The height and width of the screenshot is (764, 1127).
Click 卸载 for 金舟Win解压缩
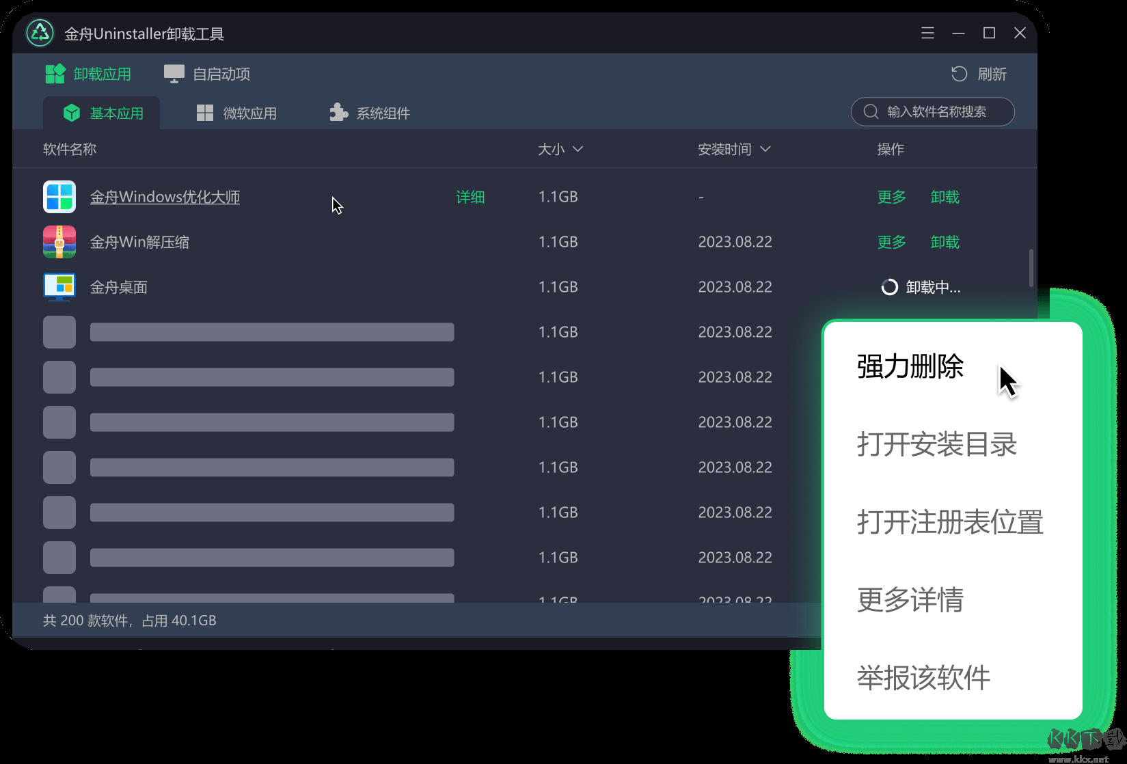point(945,242)
